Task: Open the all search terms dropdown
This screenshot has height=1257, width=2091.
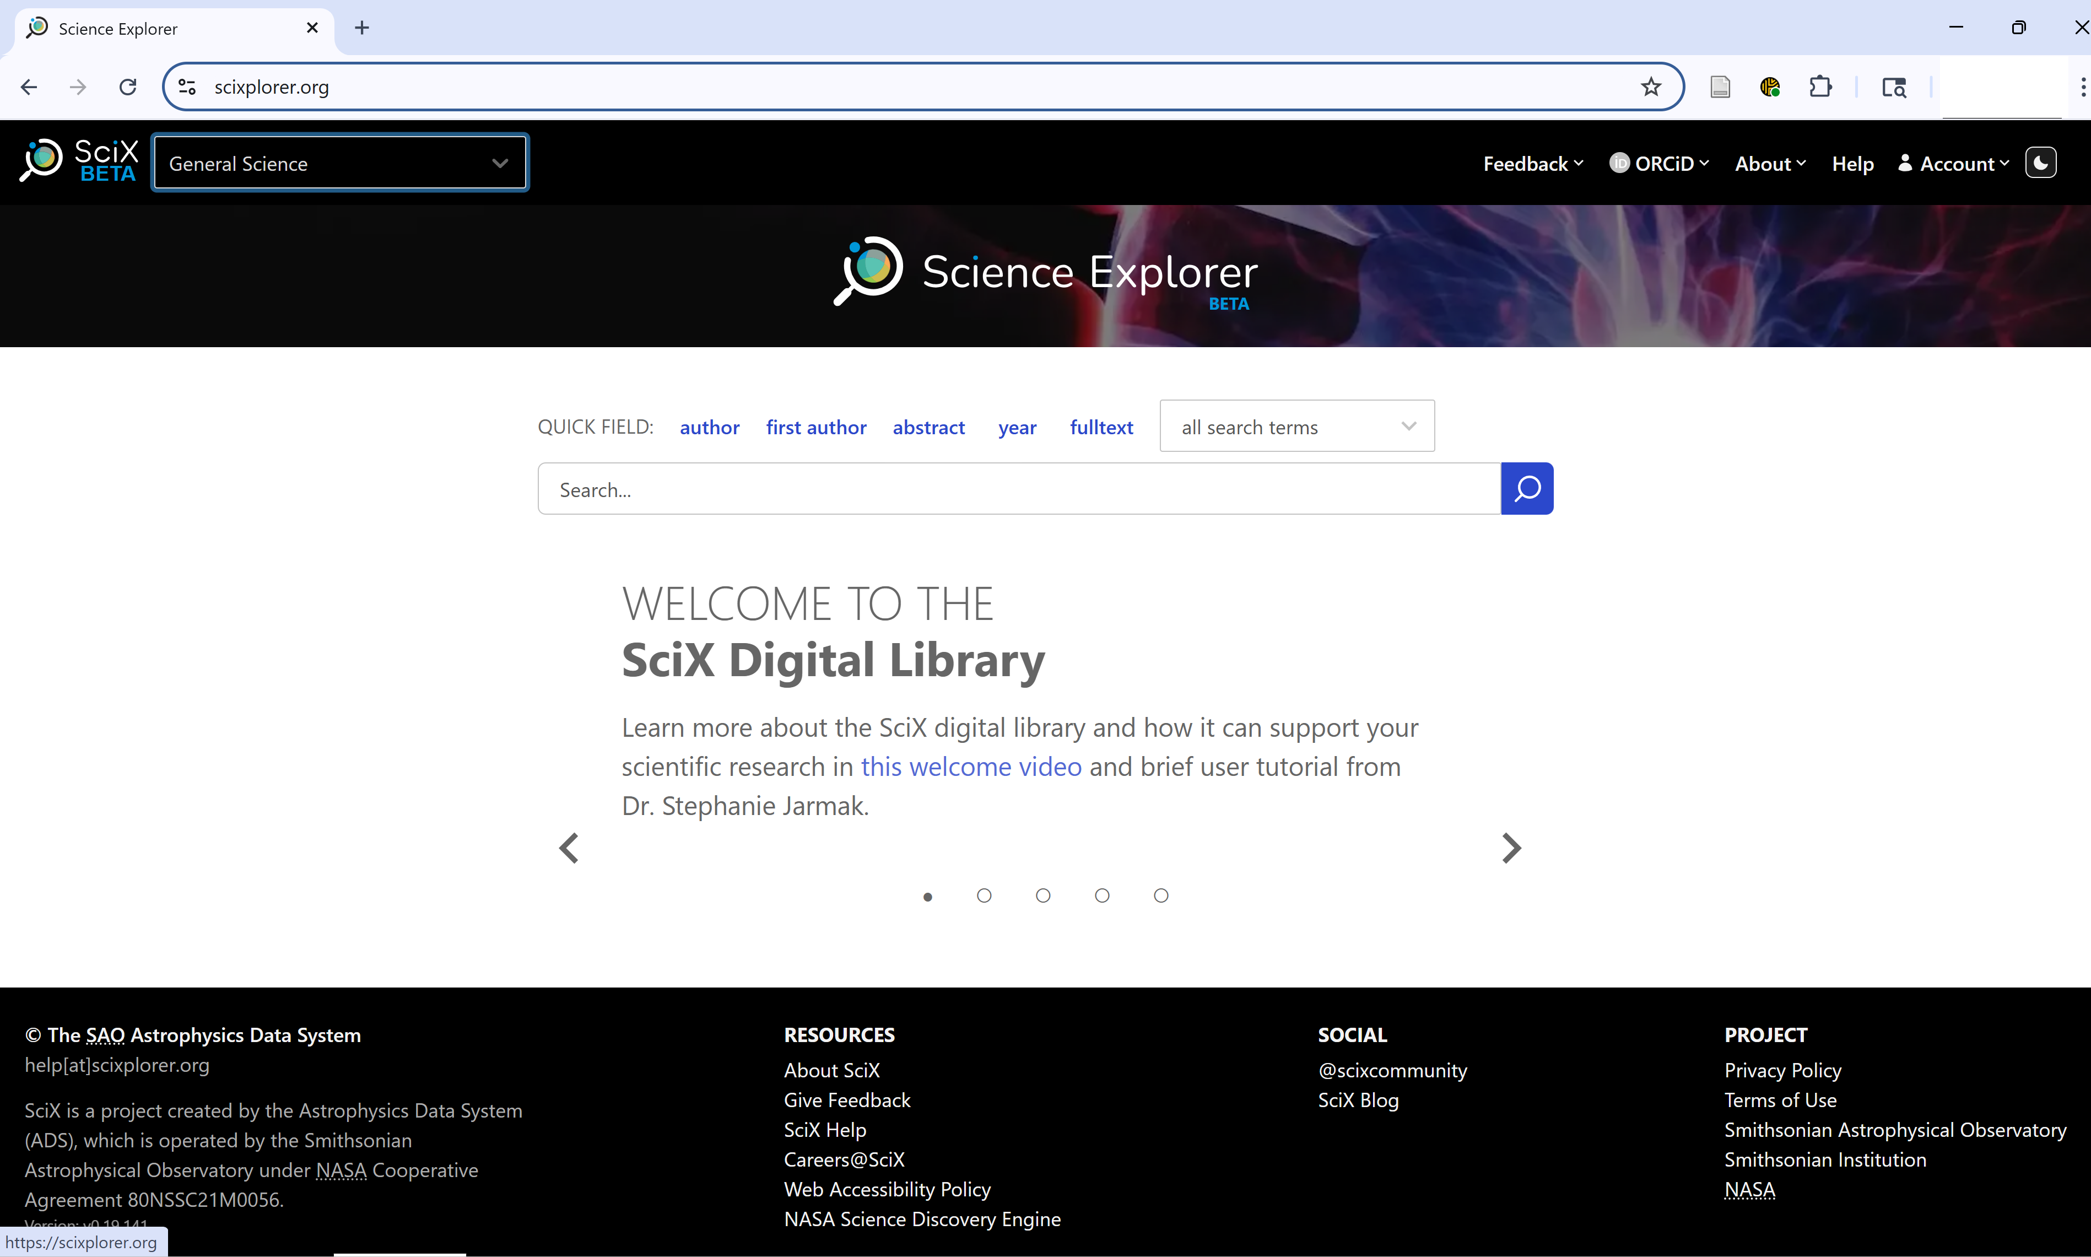Action: point(1296,426)
